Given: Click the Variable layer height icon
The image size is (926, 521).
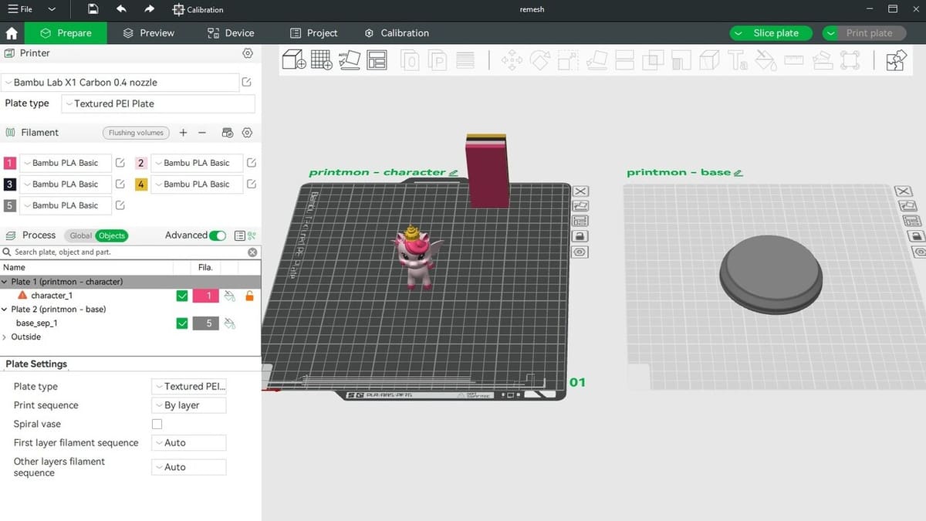Looking at the screenshot, I should coord(465,60).
